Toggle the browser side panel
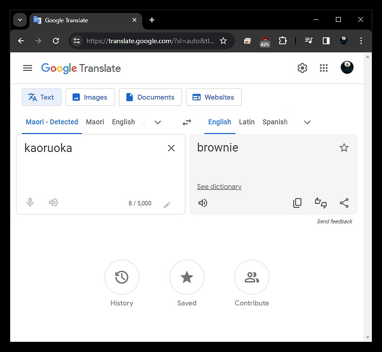The width and height of the screenshot is (382, 352). (326, 41)
